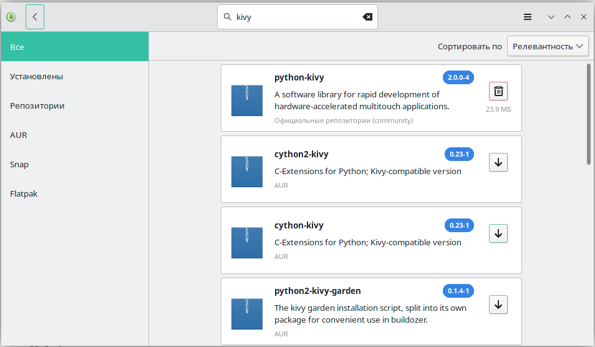Open the hamburger main menu
This screenshot has height=347, width=595.
pos(528,17)
